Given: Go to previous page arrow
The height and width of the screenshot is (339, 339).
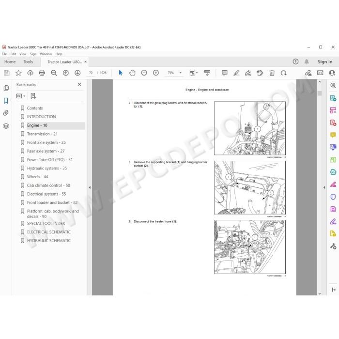Looking at the screenshot, I should tap(66, 73).
